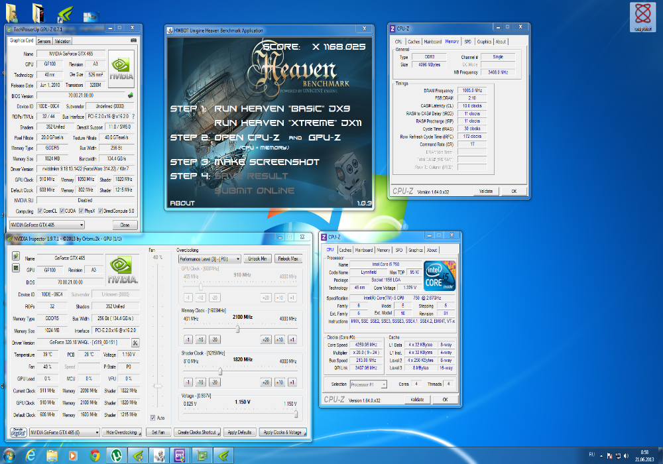This screenshot has height=464, width=663.
Task: Open Windows Media Player from the taskbar
Action: point(73,455)
